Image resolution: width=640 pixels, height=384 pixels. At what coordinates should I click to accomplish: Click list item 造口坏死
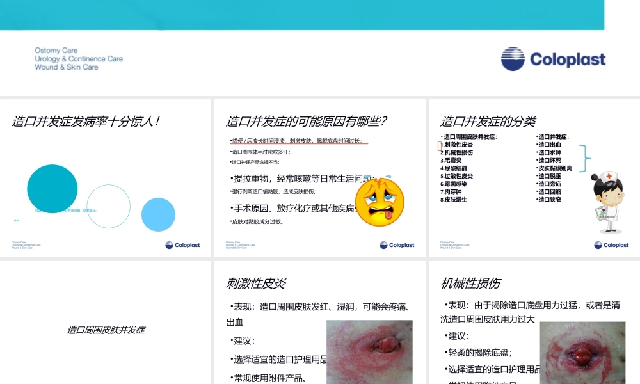(x=549, y=161)
